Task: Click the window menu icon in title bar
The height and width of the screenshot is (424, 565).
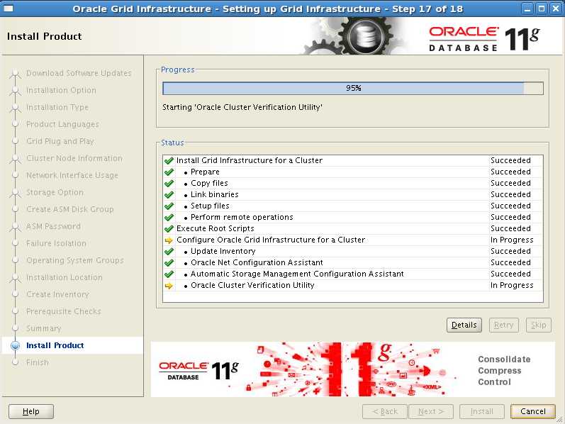Action: tap(9, 9)
